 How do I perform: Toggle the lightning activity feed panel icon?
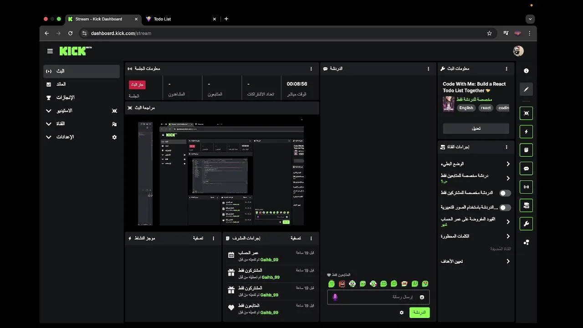pyautogui.click(x=526, y=132)
